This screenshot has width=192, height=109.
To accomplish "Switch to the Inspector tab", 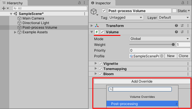I will 102,3.
